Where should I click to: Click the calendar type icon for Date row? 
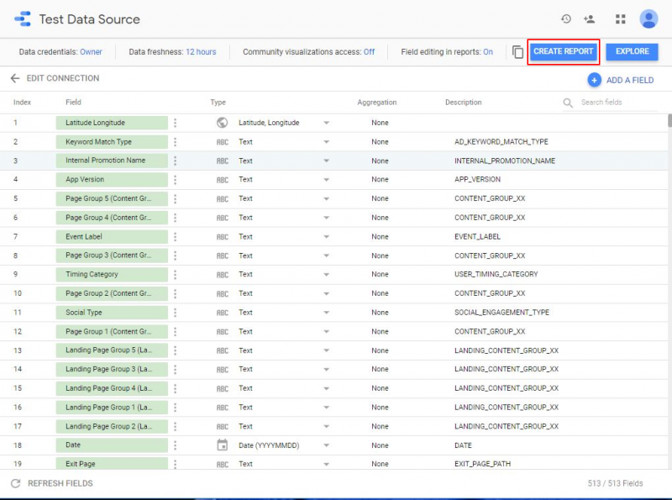coord(222,445)
